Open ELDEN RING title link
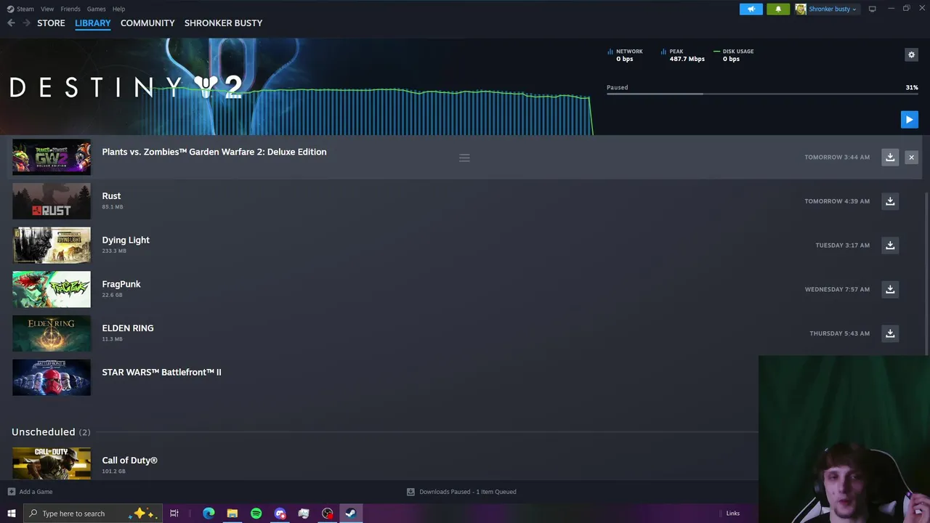 click(x=128, y=328)
